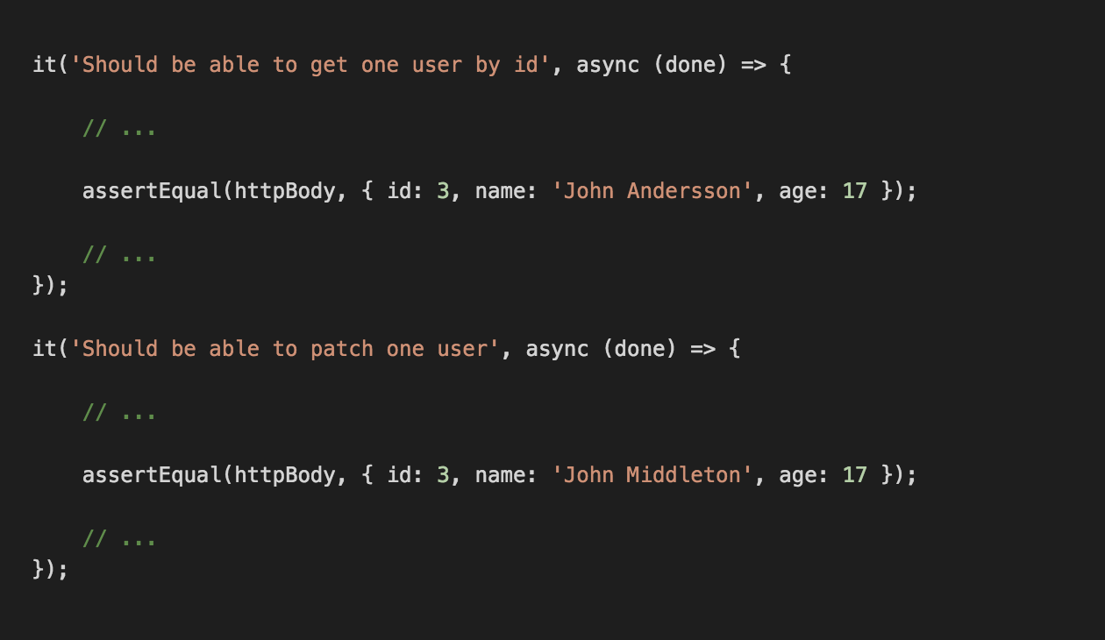
Task: Click the arrow '=>' in the first test
Action: click(x=753, y=65)
